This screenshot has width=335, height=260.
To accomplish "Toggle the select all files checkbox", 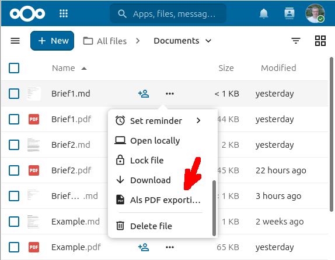I will [x=14, y=68].
